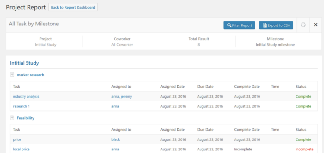
Task: Click Complete status of industry analysis
Action: (303, 96)
